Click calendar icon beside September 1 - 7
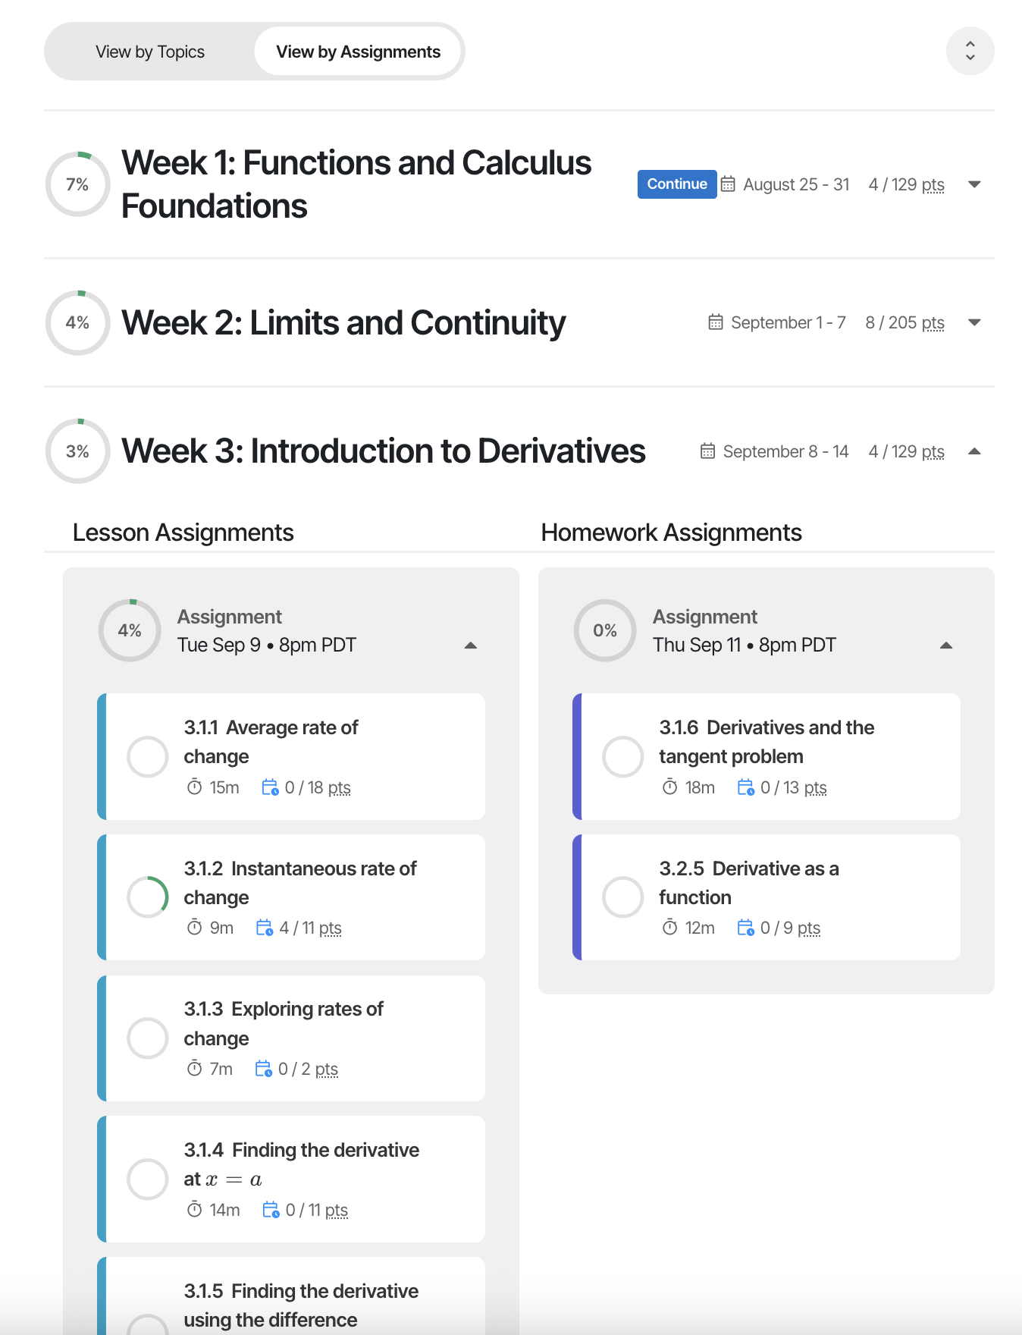Viewport: 1022px width, 1335px height. pyautogui.click(x=715, y=322)
